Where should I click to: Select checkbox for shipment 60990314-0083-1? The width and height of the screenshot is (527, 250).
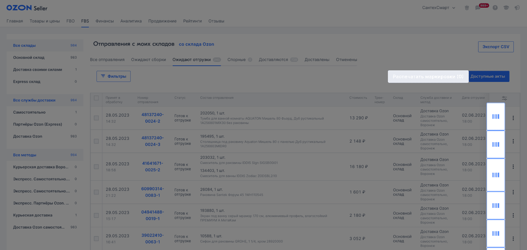[x=96, y=192]
